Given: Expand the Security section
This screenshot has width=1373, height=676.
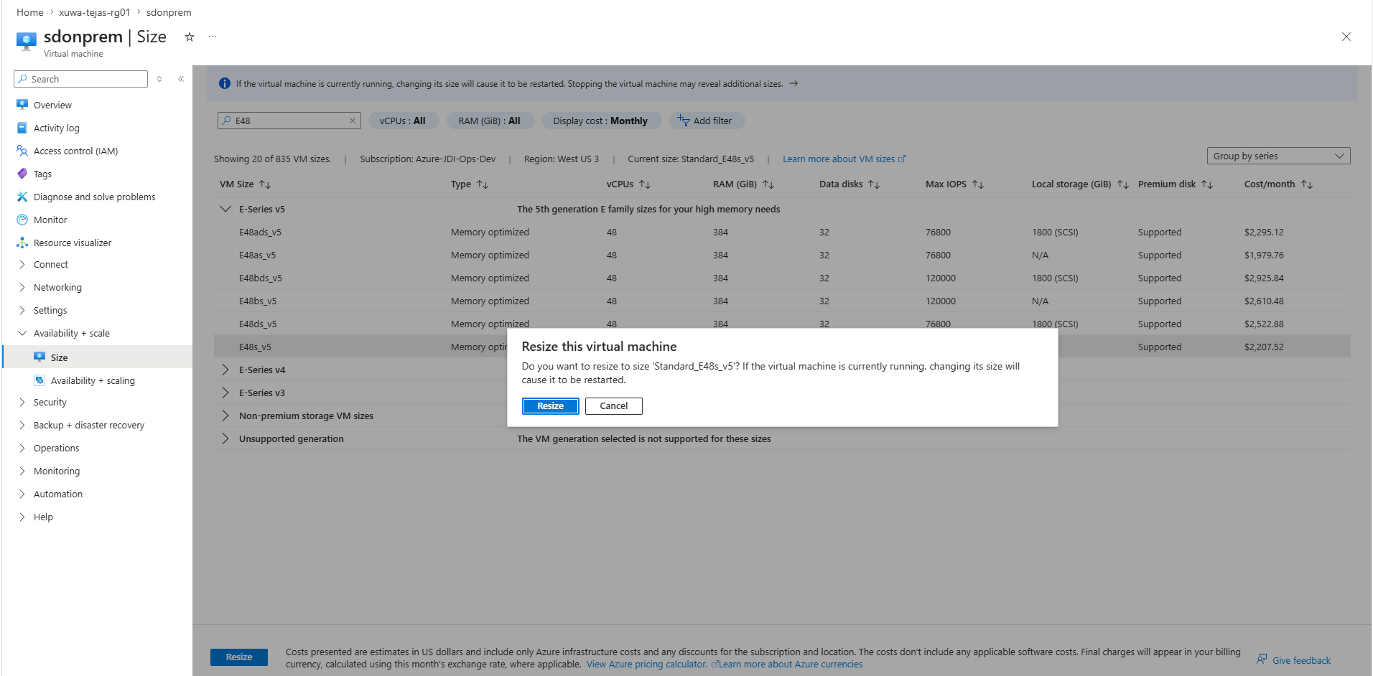Looking at the screenshot, I should point(50,402).
